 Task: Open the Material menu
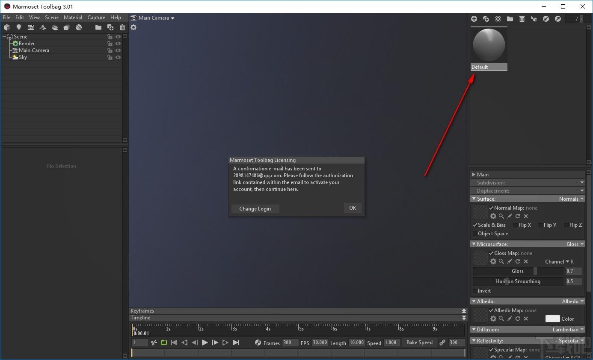[x=73, y=18]
